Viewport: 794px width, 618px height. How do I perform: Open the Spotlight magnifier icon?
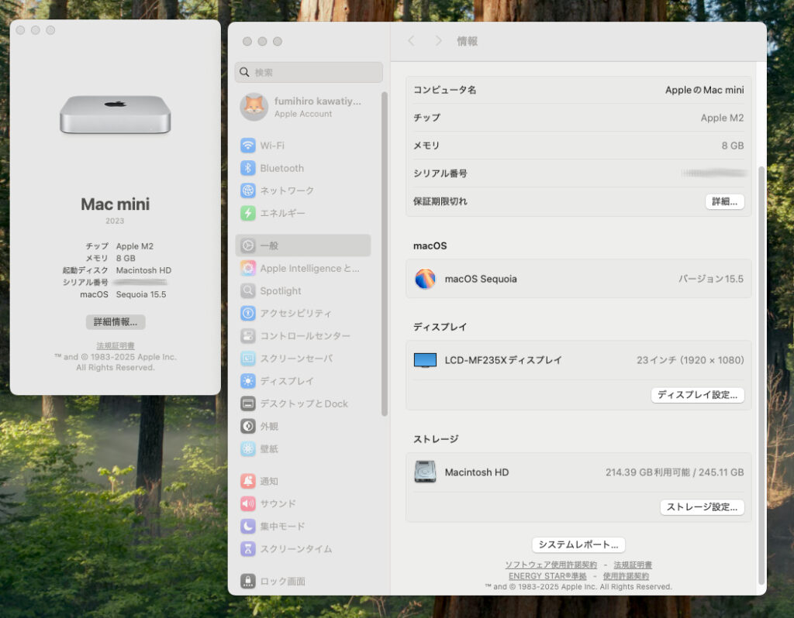coord(247,290)
